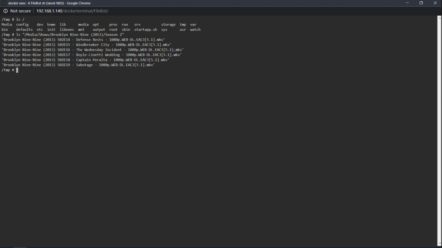442x248 pixels.
Task: Click the scrollbar down arrow
Action: 439,244
